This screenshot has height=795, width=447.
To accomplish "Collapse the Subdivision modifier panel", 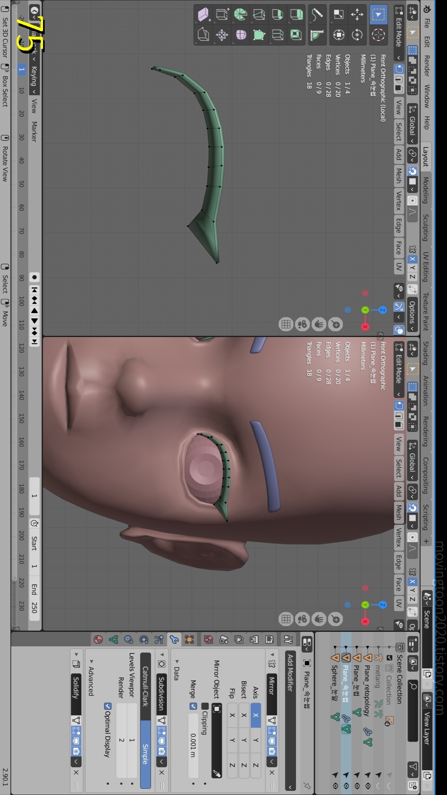I will (x=162, y=655).
